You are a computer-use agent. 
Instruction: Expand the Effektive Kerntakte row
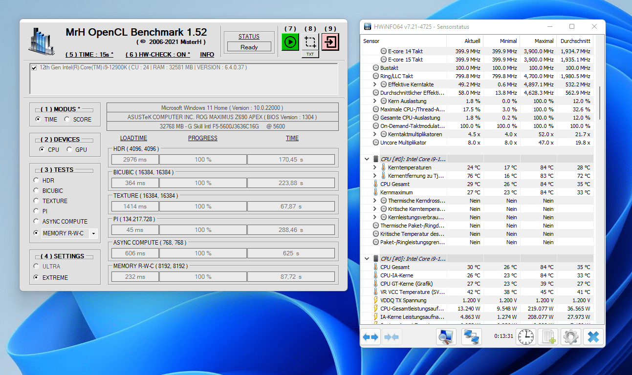pyautogui.click(x=375, y=84)
